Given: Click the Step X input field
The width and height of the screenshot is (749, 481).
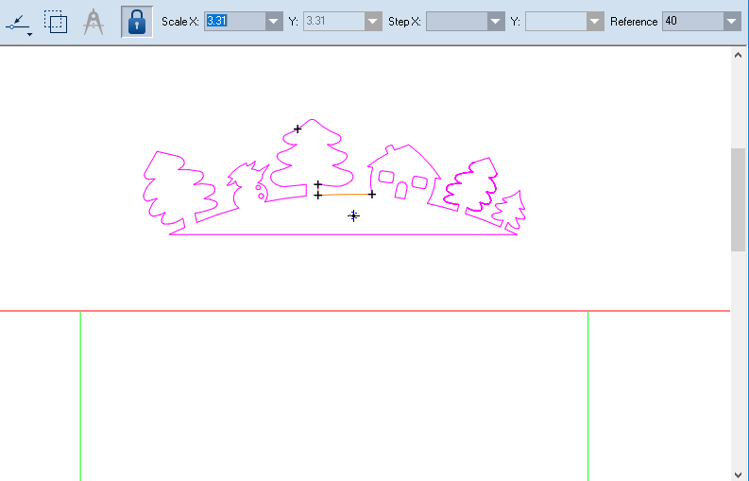Looking at the screenshot, I should click(x=455, y=21).
